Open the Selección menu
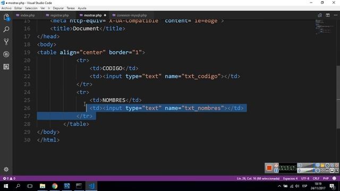 (x=31, y=8)
